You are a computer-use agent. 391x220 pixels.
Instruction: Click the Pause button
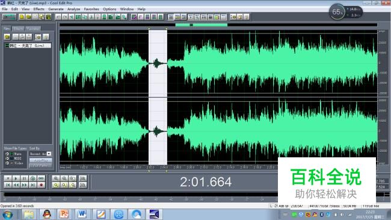[x=25, y=178]
